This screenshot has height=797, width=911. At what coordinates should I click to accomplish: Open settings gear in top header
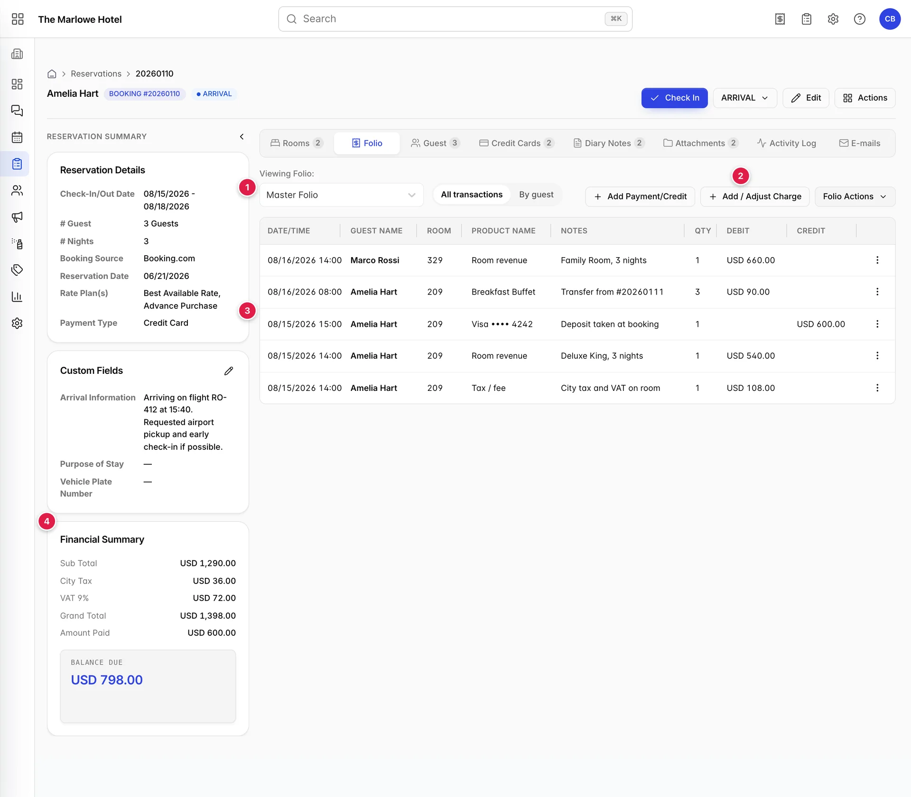(833, 19)
